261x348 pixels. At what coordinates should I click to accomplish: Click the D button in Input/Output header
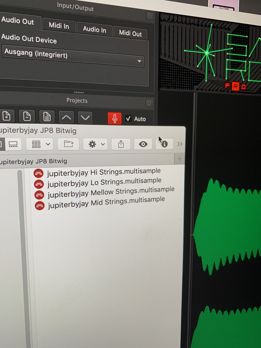point(150,17)
